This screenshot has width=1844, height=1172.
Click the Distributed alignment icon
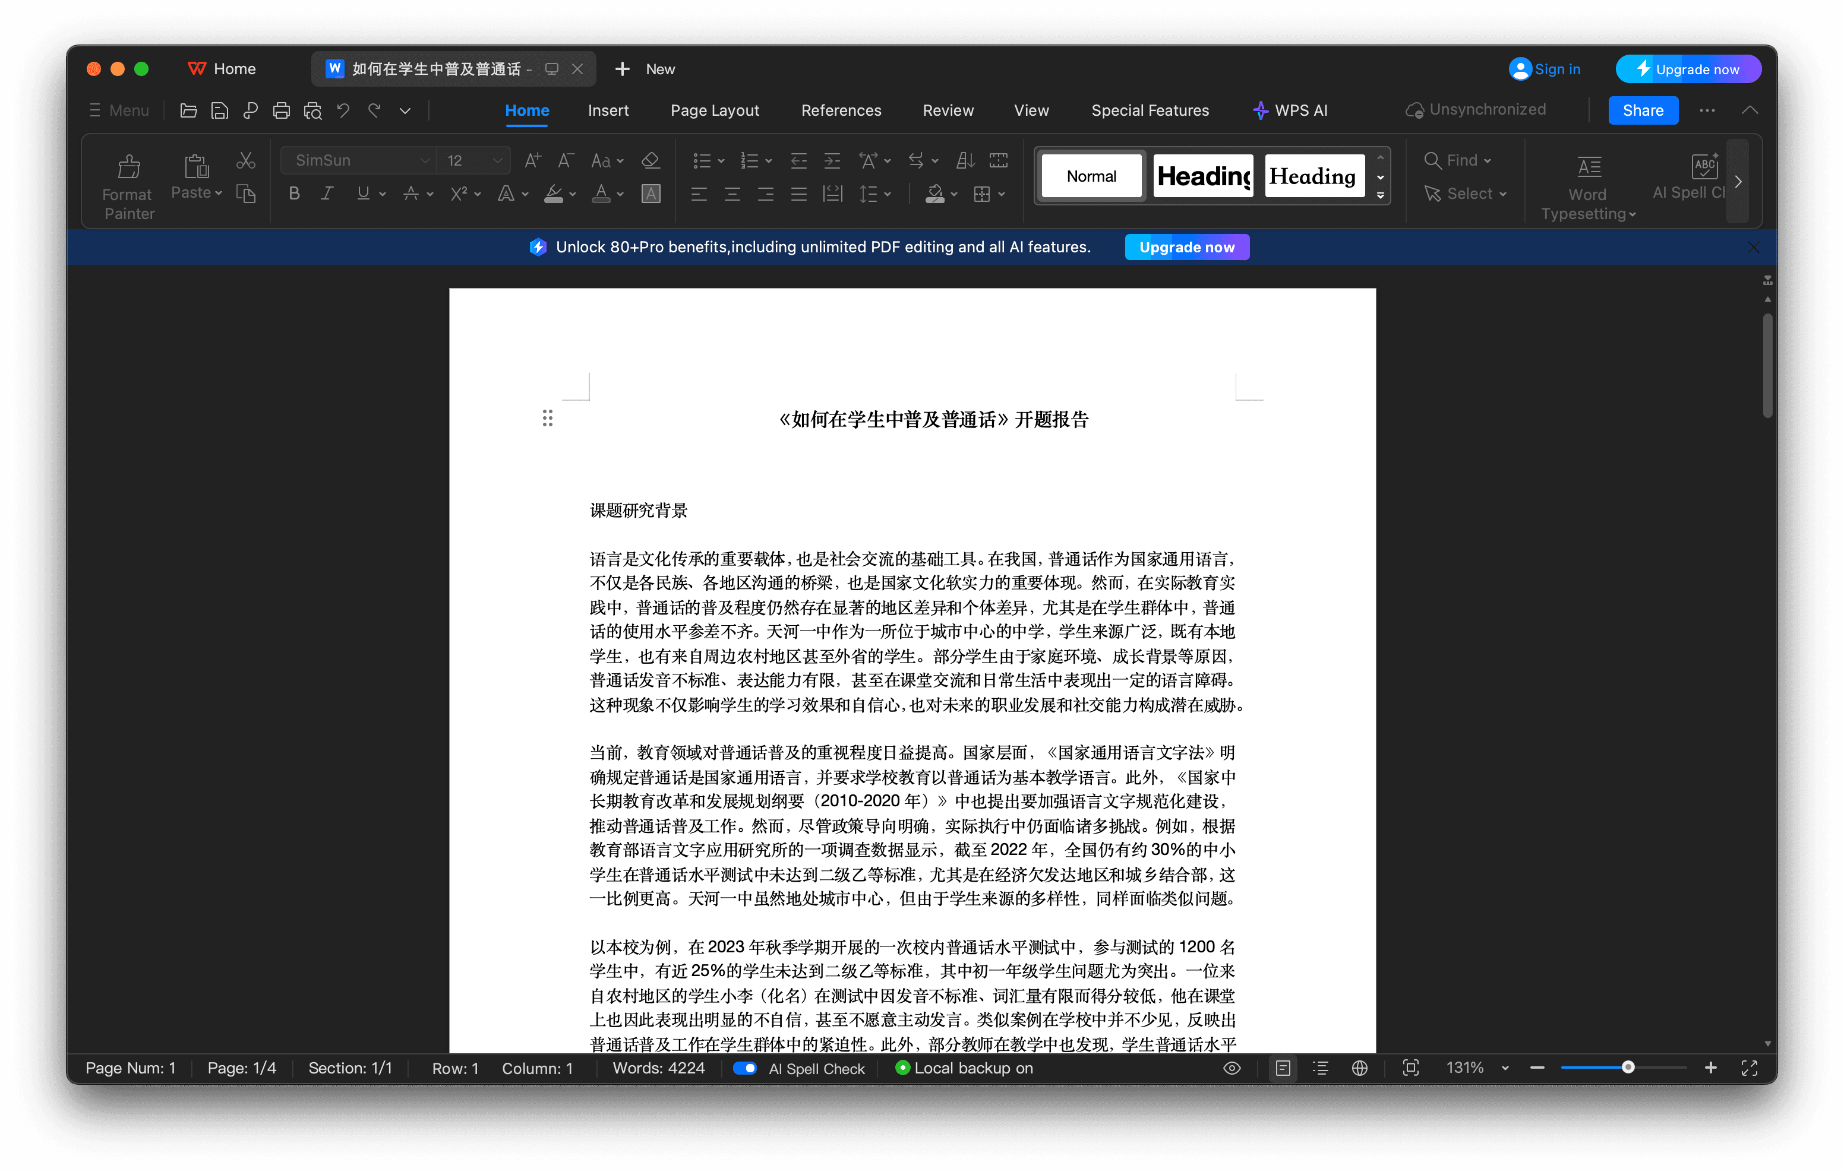pos(832,194)
